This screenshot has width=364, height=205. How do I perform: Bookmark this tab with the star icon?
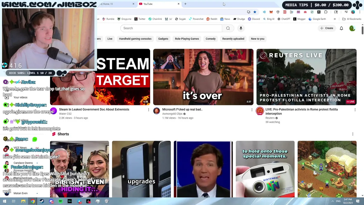pos(255,12)
